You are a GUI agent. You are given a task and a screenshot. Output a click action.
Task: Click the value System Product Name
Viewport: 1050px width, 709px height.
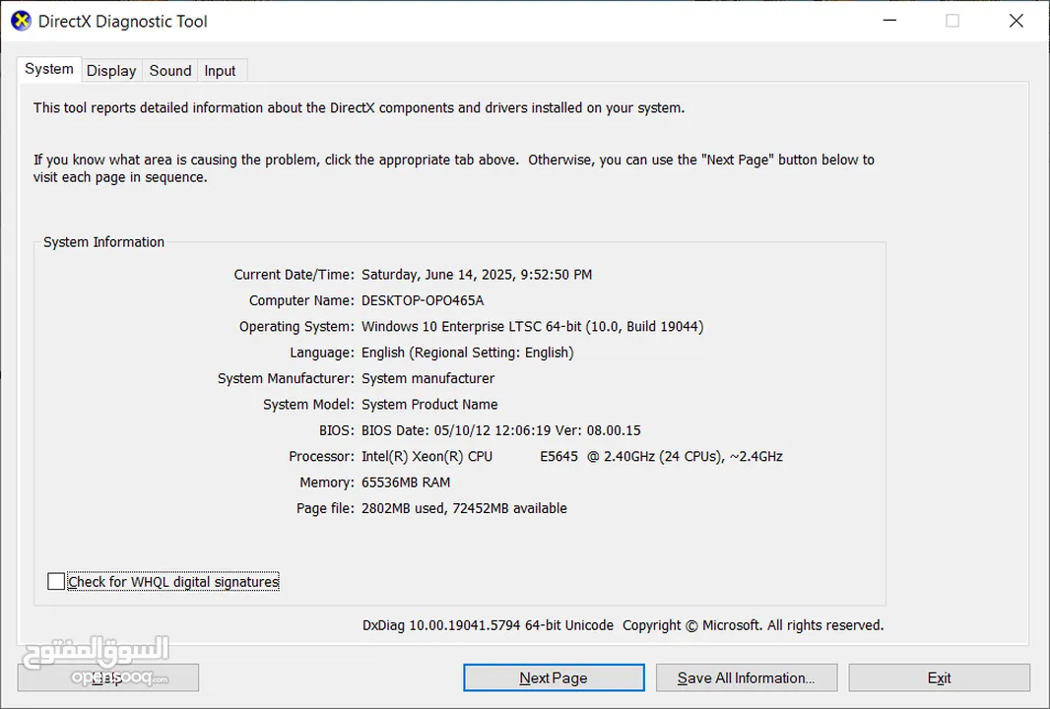pyautogui.click(x=429, y=405)
